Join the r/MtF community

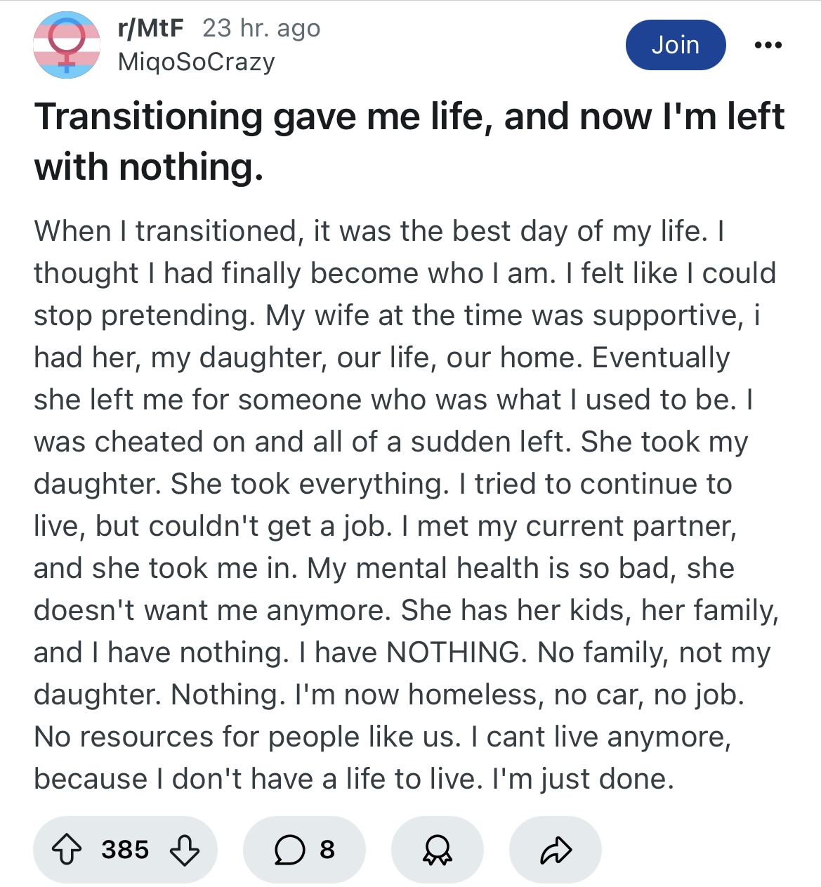tap(675, 45)
